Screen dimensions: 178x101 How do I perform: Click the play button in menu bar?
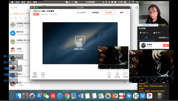pos(106,2)
